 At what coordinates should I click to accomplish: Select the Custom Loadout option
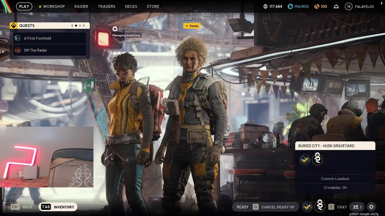pos(335,178)
